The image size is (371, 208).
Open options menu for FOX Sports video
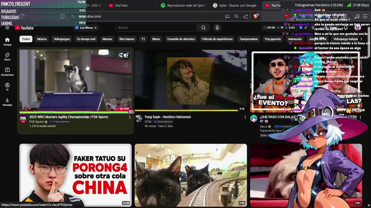130,117
